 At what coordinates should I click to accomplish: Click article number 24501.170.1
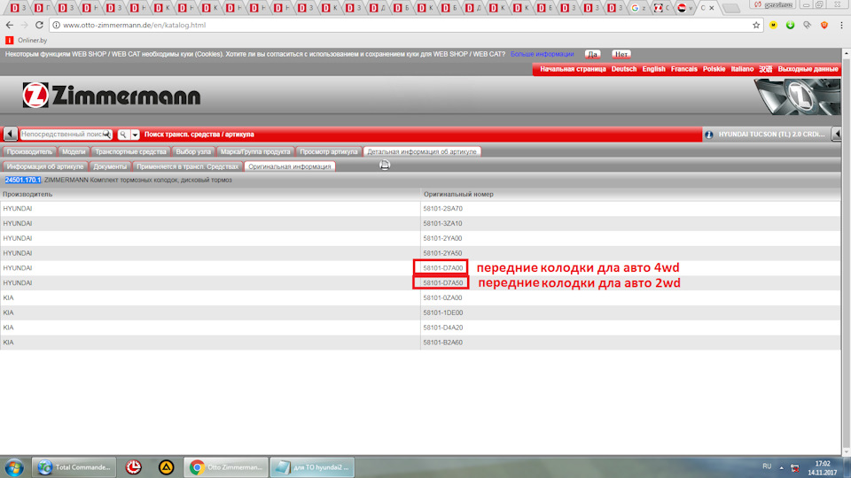pos(23,180)
